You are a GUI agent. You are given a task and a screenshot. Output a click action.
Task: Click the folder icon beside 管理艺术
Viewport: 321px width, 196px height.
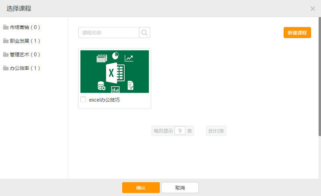coord(6,55)
